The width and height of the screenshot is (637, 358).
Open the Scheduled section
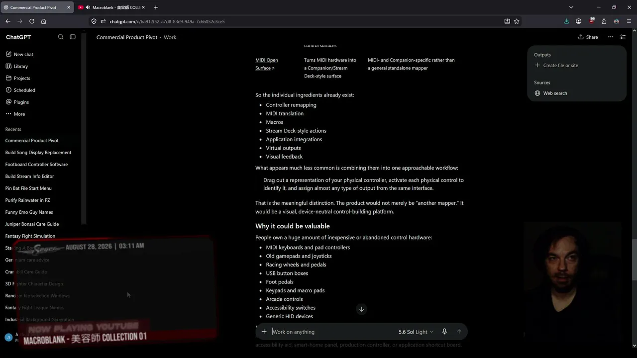click(24, 90)
